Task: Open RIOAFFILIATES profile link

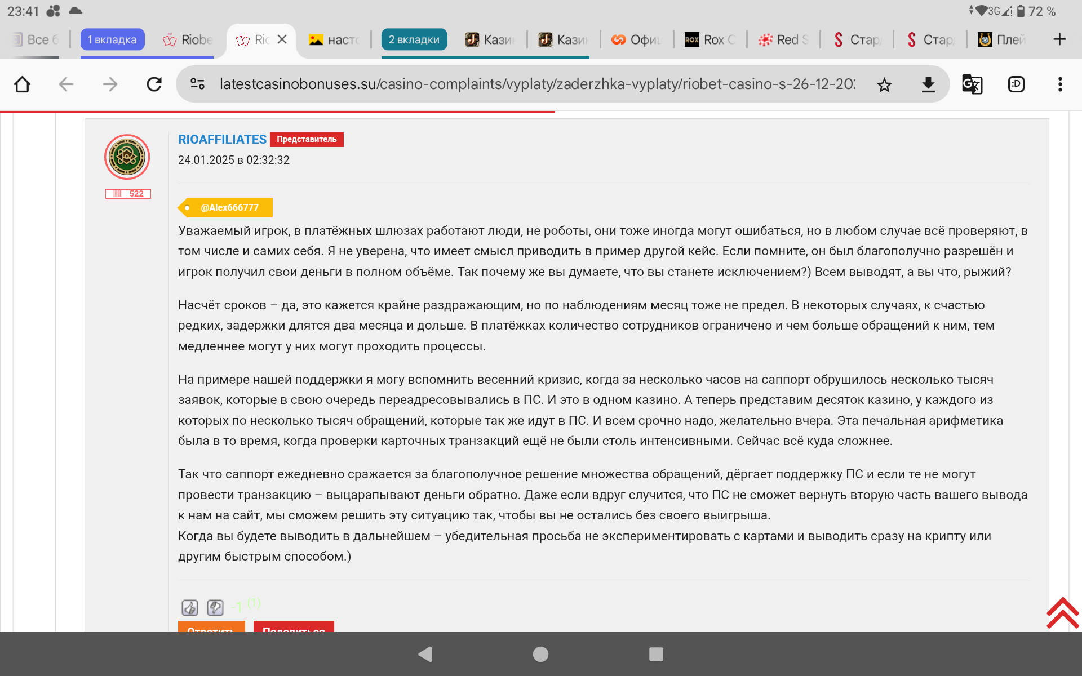Action: 222,139
